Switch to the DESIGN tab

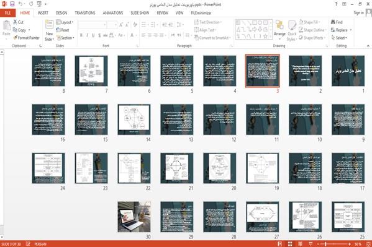[x=61, y=13]
